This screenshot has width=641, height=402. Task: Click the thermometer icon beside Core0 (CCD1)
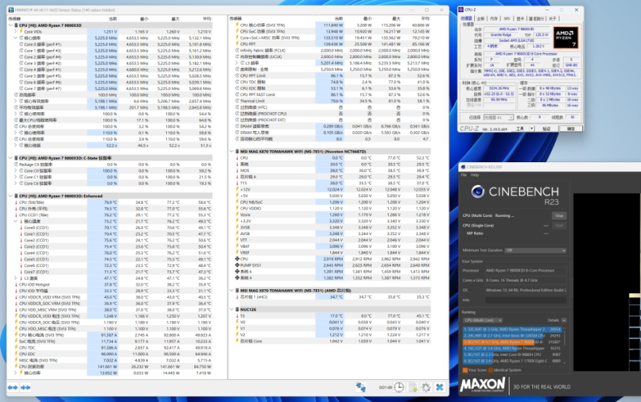point(21,228)
